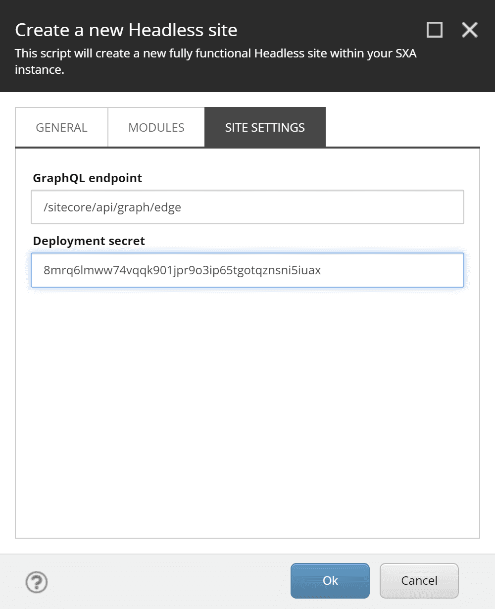Click the empty tab strip beside Site Settings
Viewport: 495px width, 609px height.
click(x=401, y=127)
